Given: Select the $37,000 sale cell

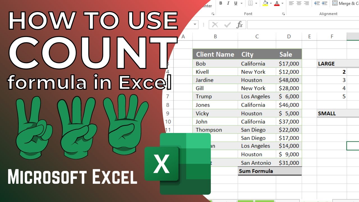Looking at the screenshot, I should pyautogui.click(x=289, y=122).
